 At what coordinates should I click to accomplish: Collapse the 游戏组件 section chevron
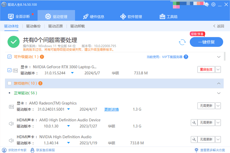[219, 83]
